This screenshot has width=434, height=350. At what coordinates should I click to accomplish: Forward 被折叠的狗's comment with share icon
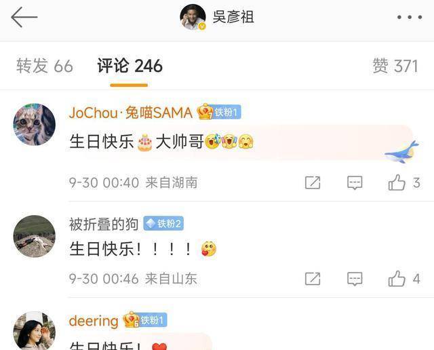tap(313, 279)
